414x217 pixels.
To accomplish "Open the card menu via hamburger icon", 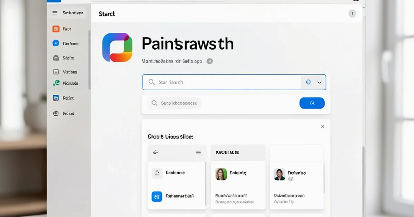I will click(x=198, y=152).
